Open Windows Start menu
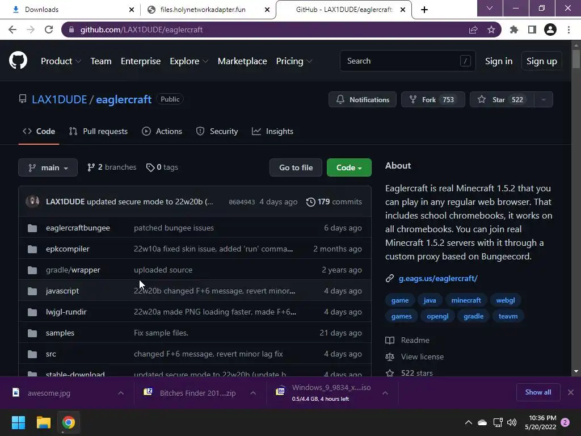 pos(18,422)
